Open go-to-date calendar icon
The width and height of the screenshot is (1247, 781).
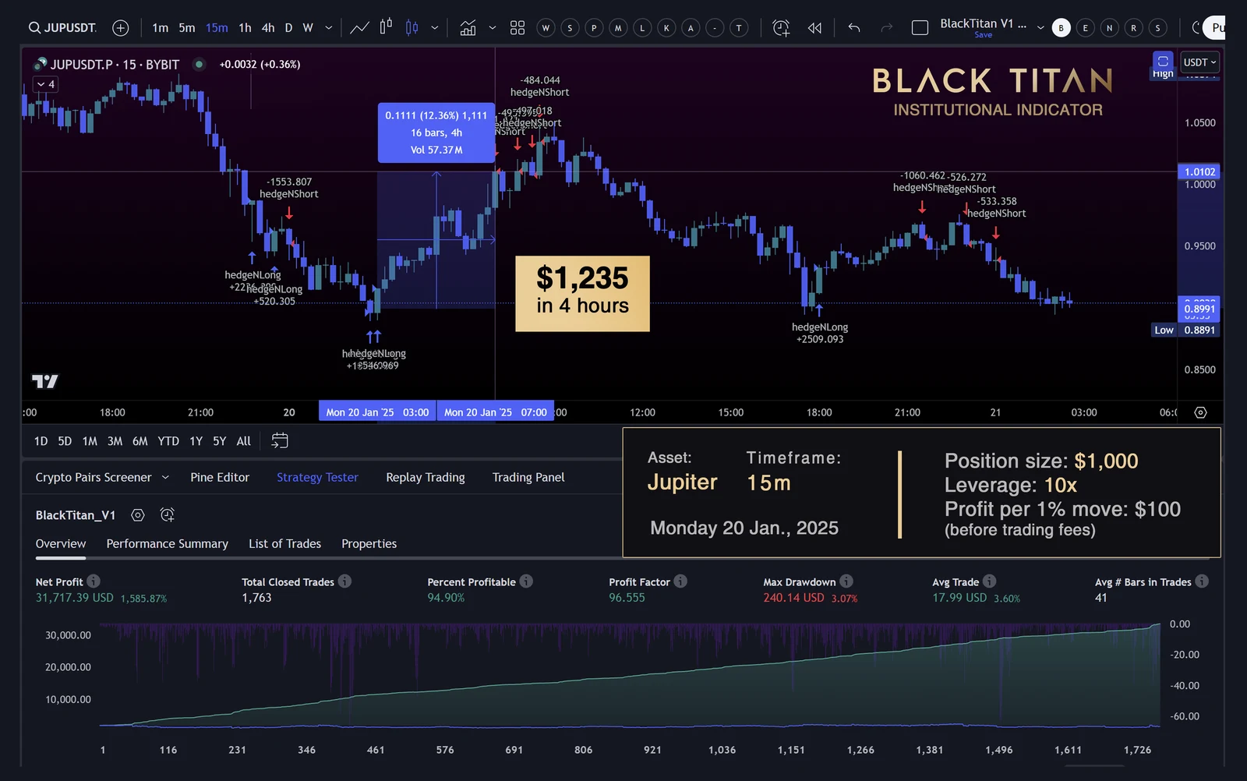click(279, 441)
